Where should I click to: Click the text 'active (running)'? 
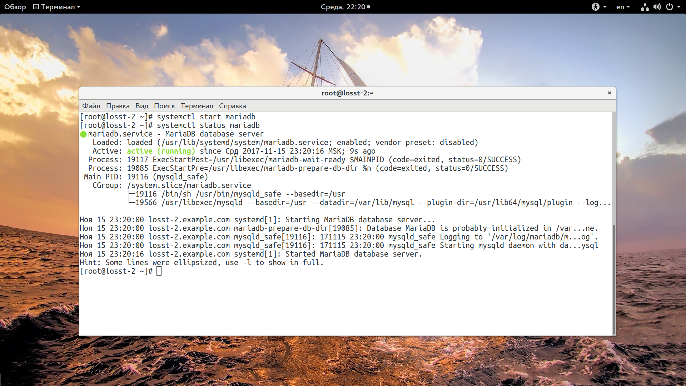coord(161,151)
